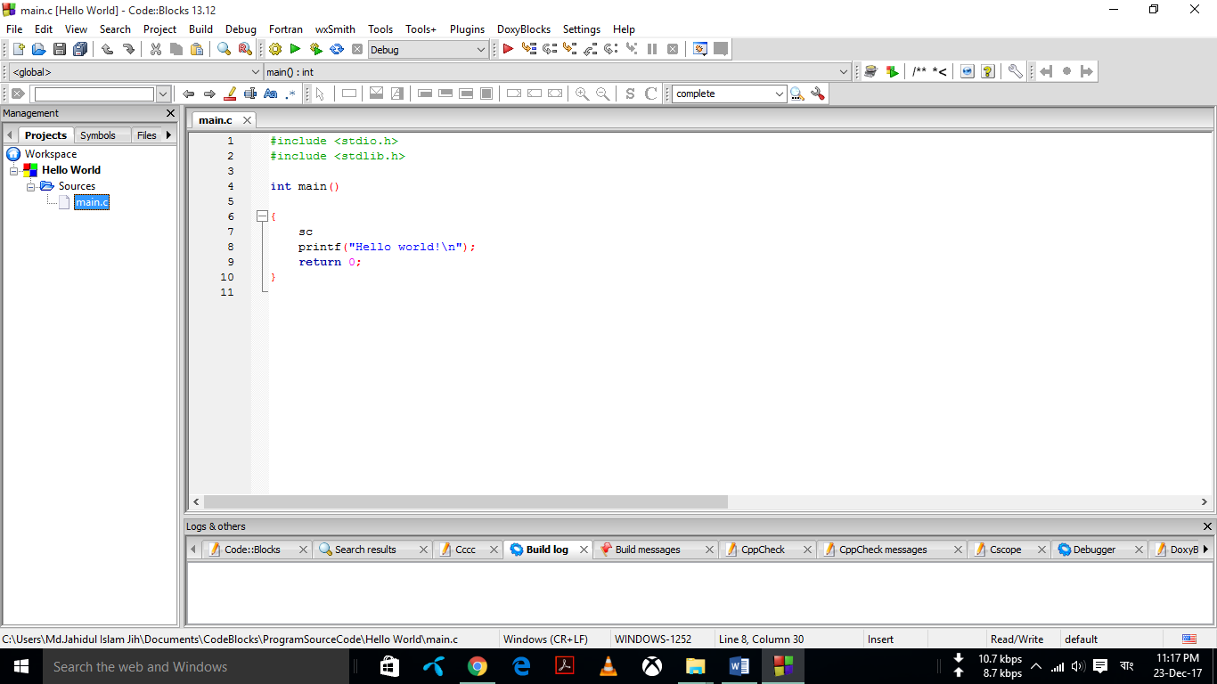Toggle highlight occurrences marker icon
This screenshot has width=1217, height=684.
[230, 94]
